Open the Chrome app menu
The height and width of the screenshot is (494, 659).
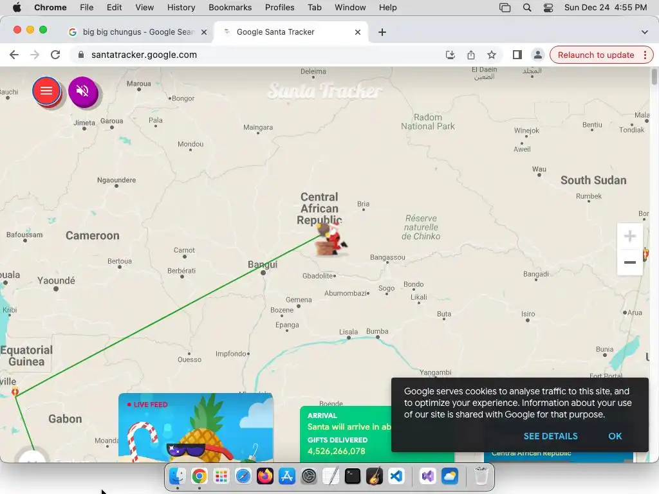click(x=50, y=7)
